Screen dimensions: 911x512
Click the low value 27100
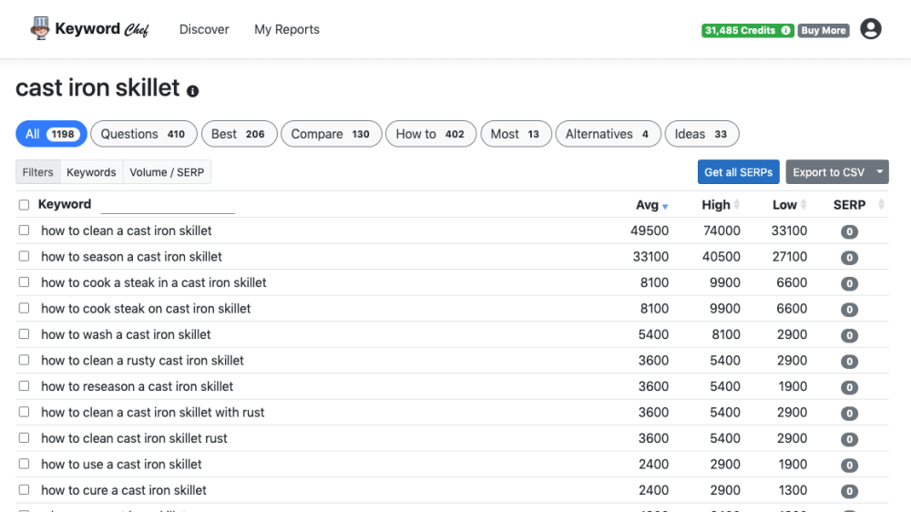pyautogui.click(x=790, y=256)
